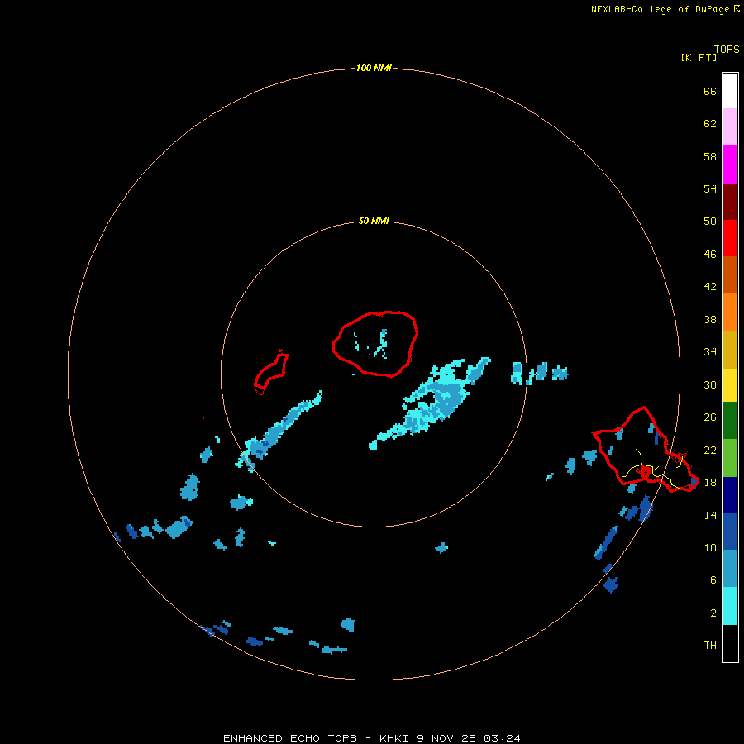Click the "62" legend value
This screenshot has height=744, width=744.
tap(710, 124)
